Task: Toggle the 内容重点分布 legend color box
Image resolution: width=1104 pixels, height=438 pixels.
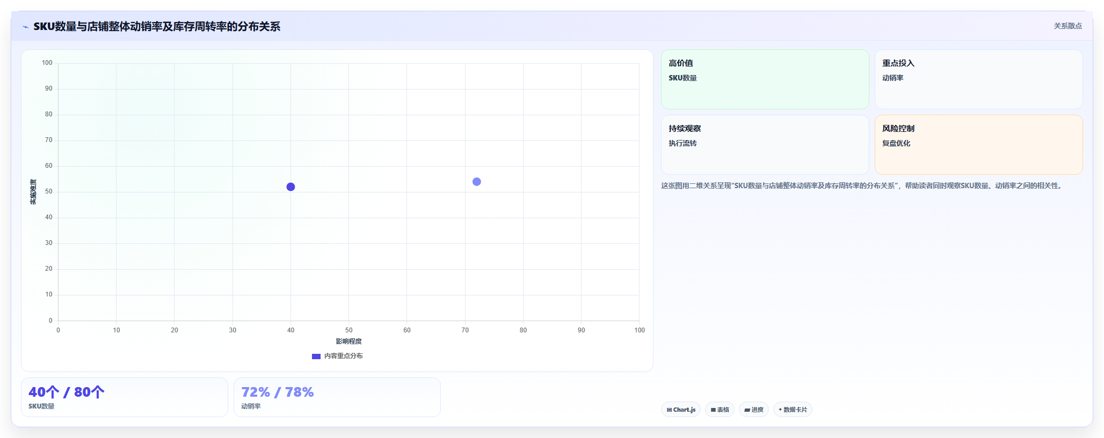Action: coord(316,357)
